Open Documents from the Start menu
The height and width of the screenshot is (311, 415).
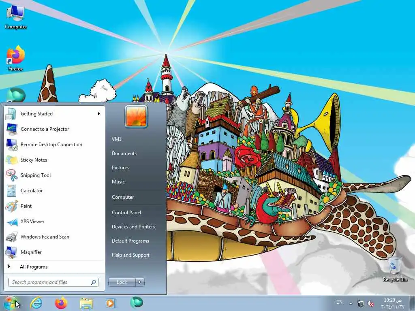click(x=124, y=153)
